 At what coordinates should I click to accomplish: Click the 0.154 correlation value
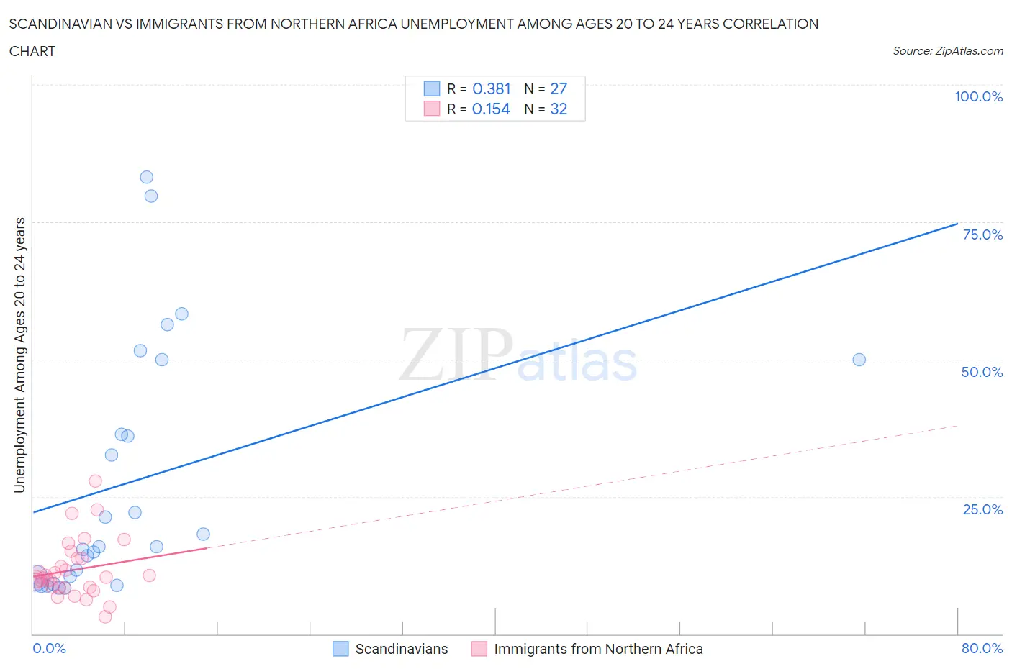(491, 109)
